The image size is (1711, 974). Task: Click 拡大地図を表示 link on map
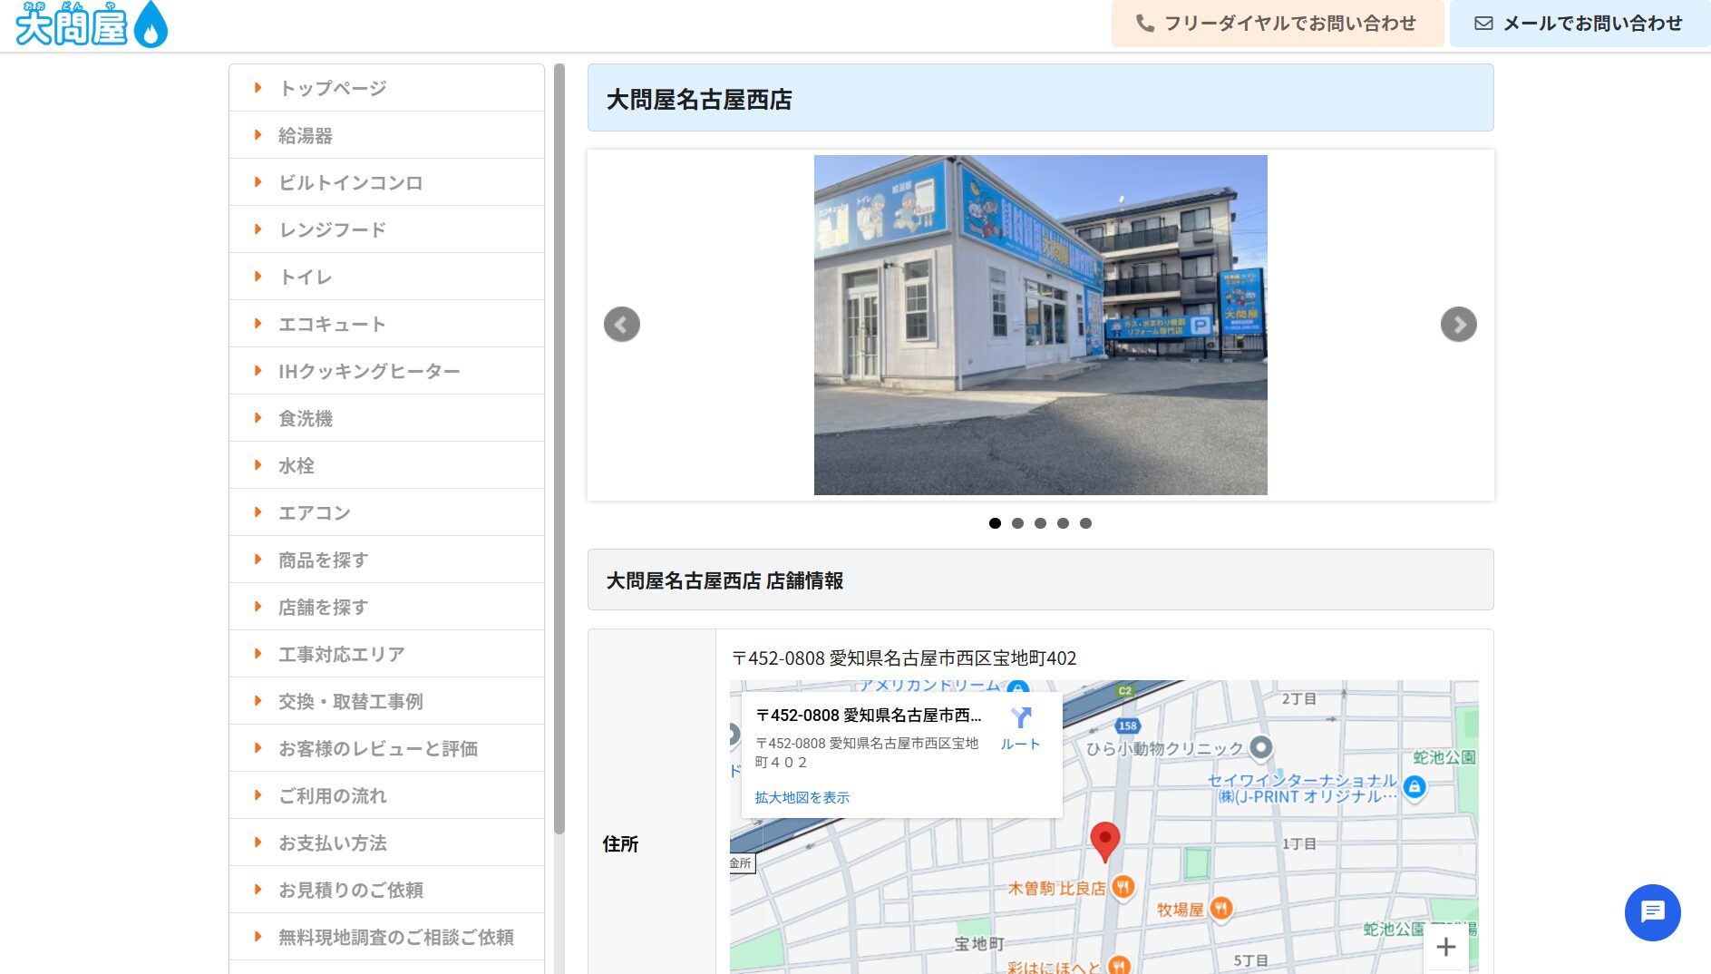[802, 797]
